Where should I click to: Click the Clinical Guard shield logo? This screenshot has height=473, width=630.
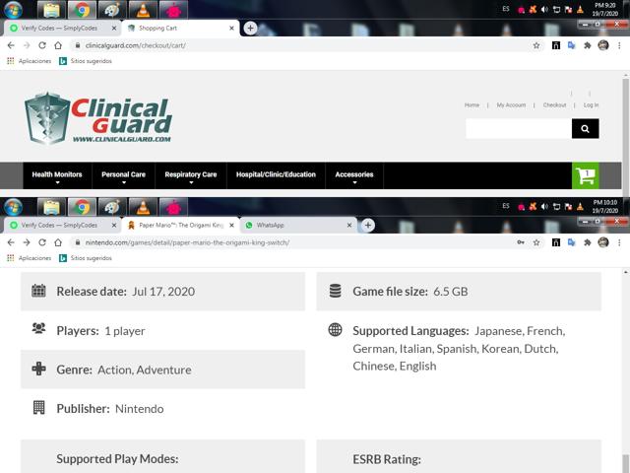(x=98, y=118)
